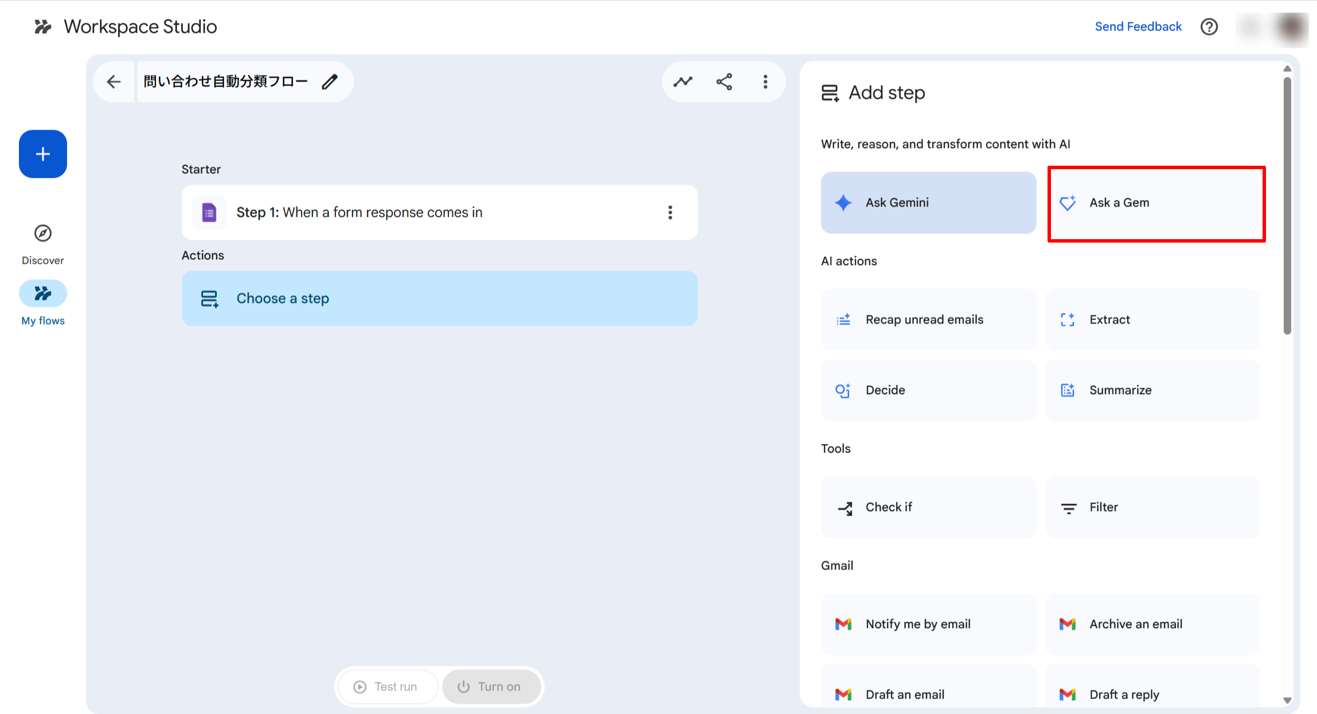
Task: Click the help question mark icon
Action: 1209,27
